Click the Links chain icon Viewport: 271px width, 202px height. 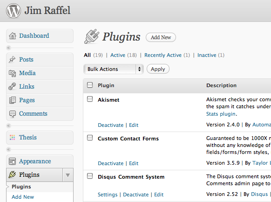12,87
